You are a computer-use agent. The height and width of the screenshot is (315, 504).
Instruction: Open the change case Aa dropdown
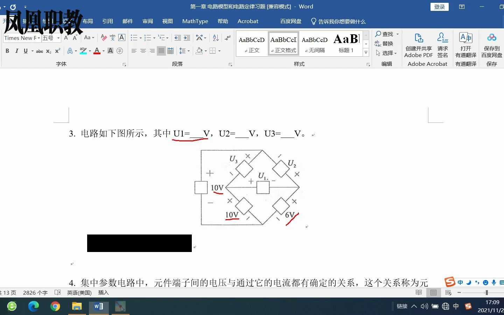tap(89, 37)
